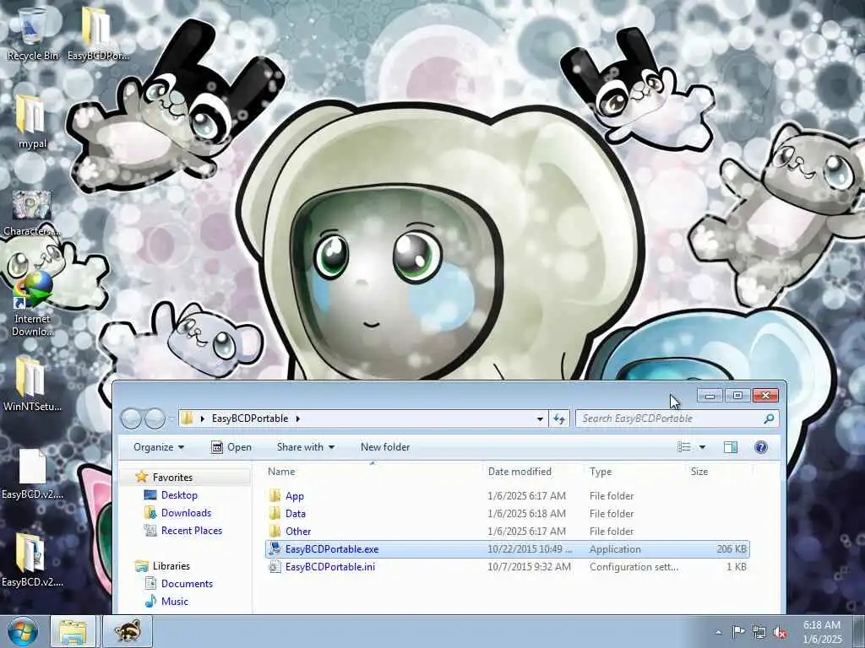Select the EasyBCDPor... folder on desktop
Image resolution: width=865 pixels, height=648 pixels.
[98, 33]
